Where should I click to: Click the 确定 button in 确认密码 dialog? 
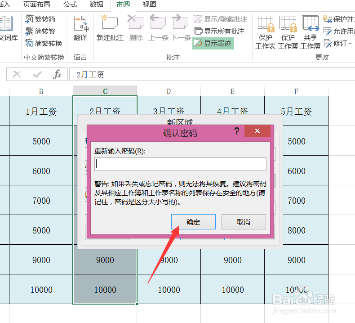[193, 222]
